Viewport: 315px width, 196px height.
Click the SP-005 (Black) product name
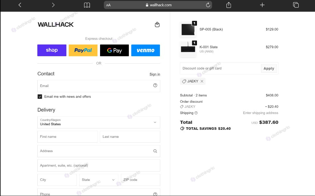(211, 29)
